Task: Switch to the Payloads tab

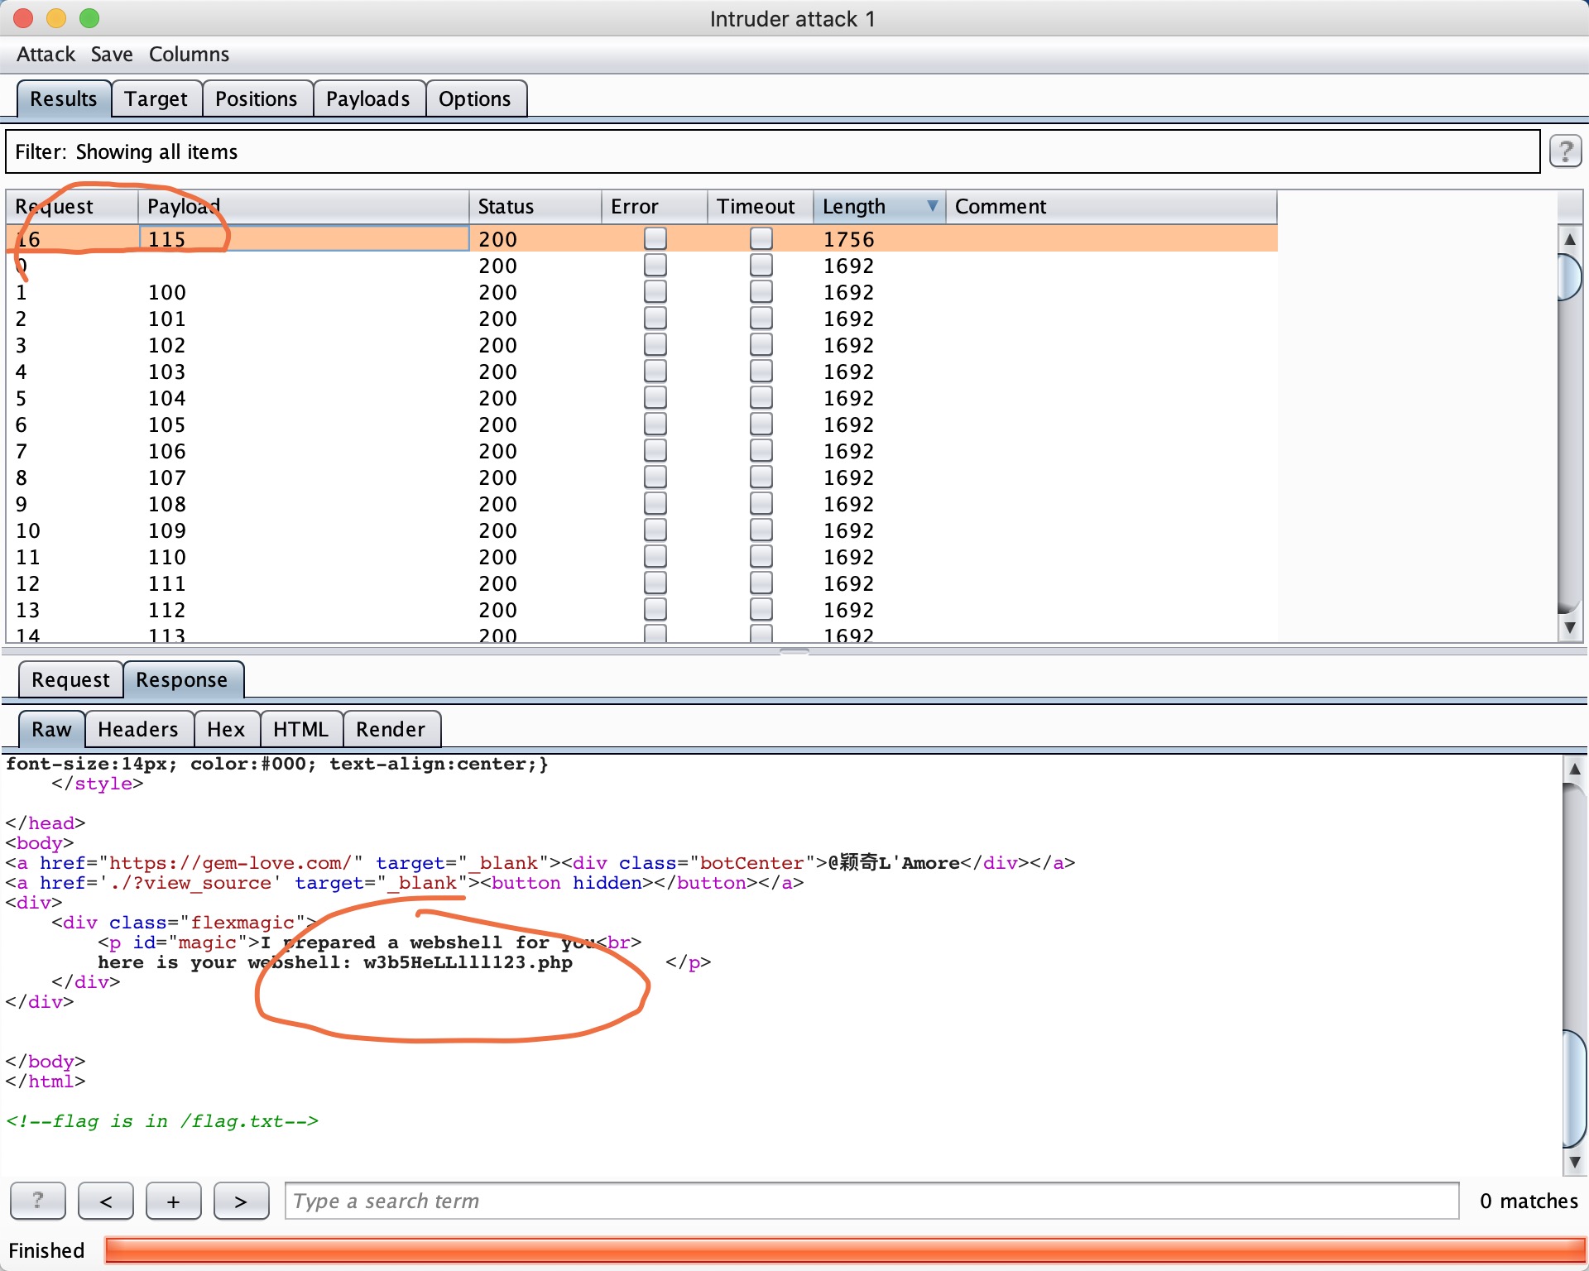Action: click(367, 99)
